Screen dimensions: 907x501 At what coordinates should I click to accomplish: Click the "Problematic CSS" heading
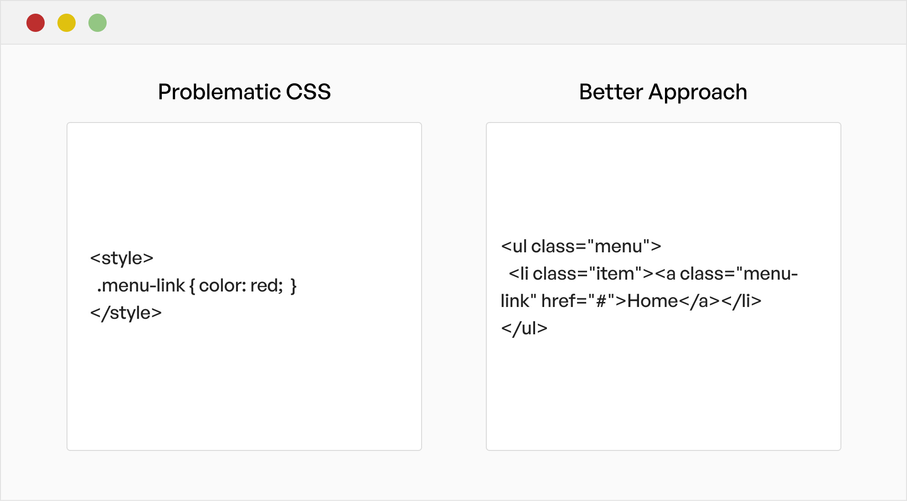(244, 92)
